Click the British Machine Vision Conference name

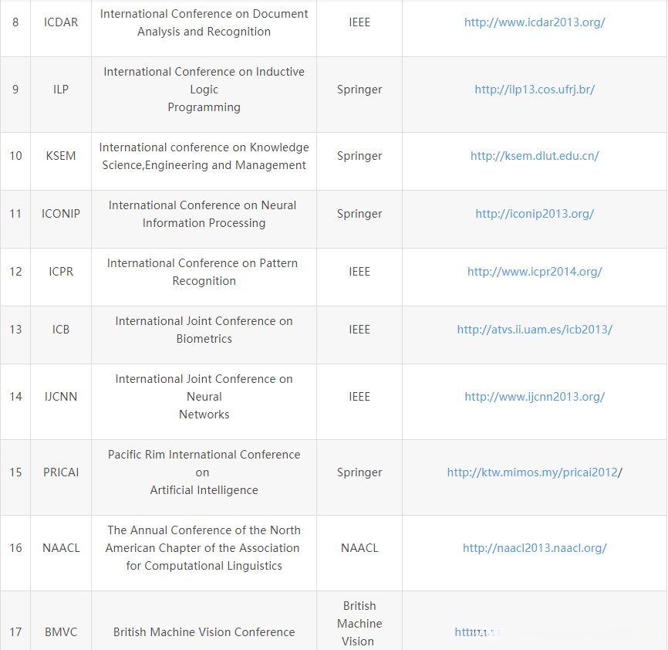tap(204, 632)
